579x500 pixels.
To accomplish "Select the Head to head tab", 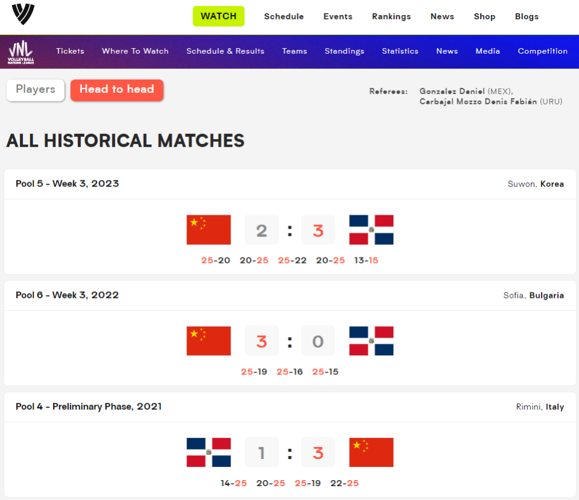I will 116,90.
